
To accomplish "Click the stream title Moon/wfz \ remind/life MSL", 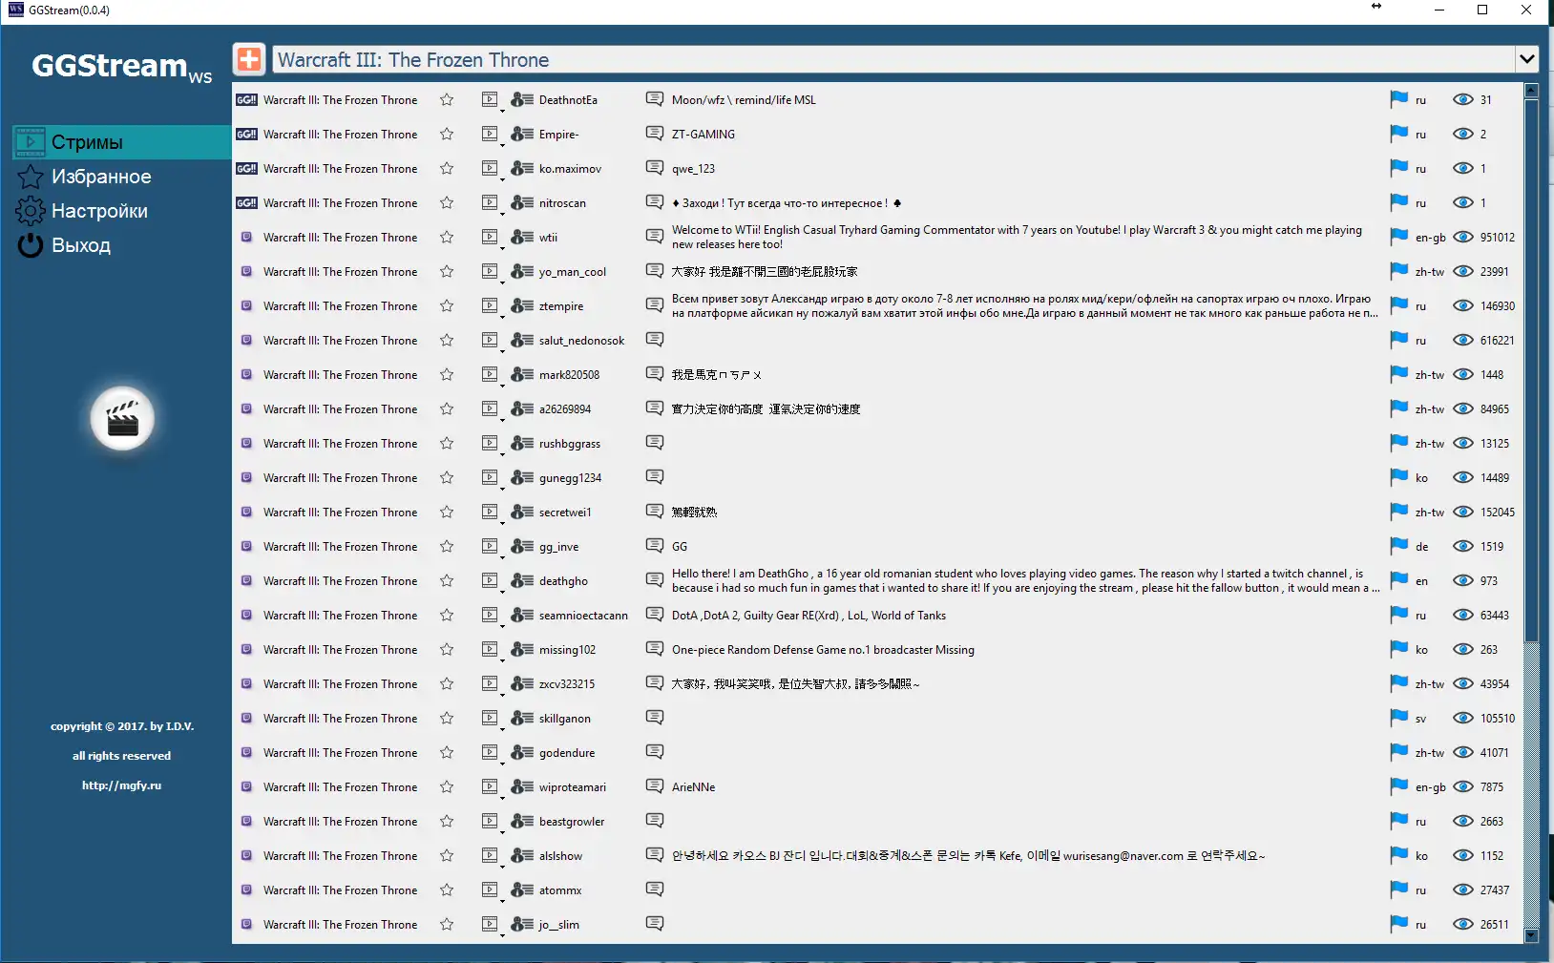I will click(x=744, y=100).
